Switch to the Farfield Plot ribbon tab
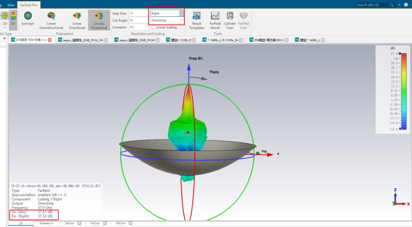This screenshot has width=412, height=227. pyautogui.click(x=28, y=5)
